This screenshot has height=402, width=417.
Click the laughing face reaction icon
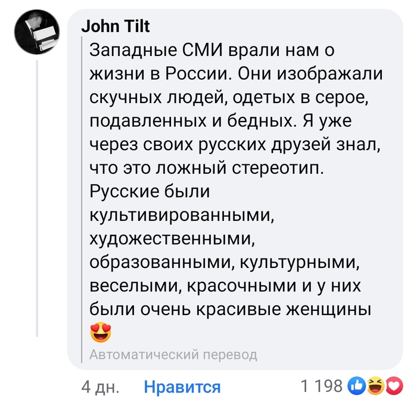pos(376,387)
